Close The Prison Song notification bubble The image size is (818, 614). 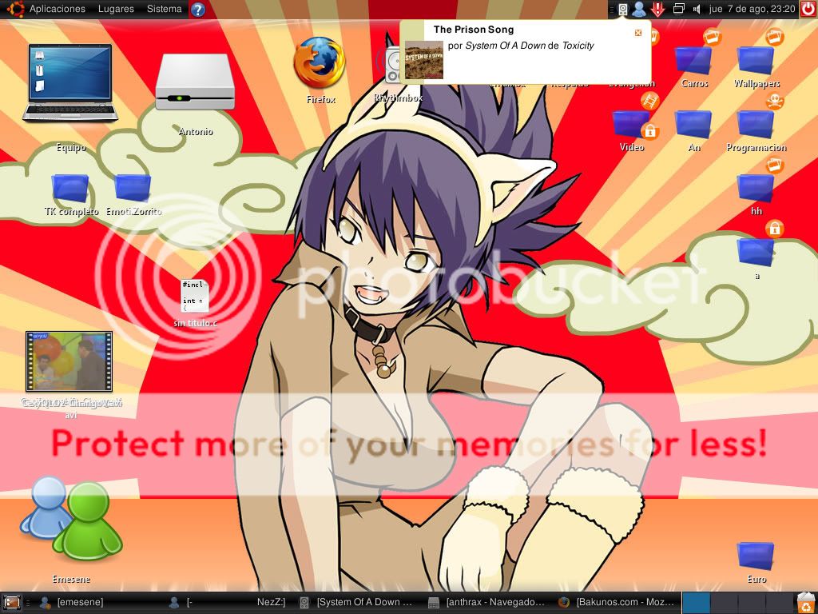click(637, 33)
